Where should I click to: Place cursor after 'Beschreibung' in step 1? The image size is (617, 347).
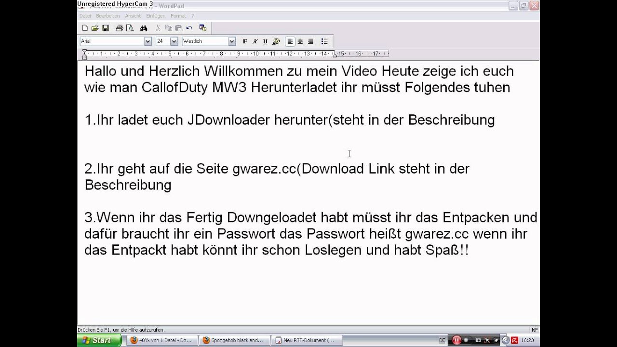[x=495, y=120]
